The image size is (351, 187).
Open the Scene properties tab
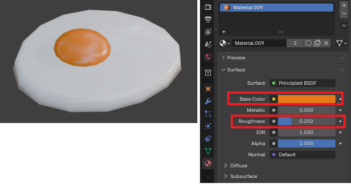coord(208,44)
